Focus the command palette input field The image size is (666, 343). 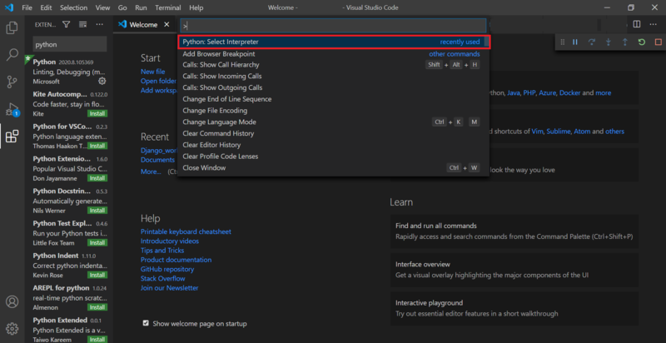click(x=333, y=26)
